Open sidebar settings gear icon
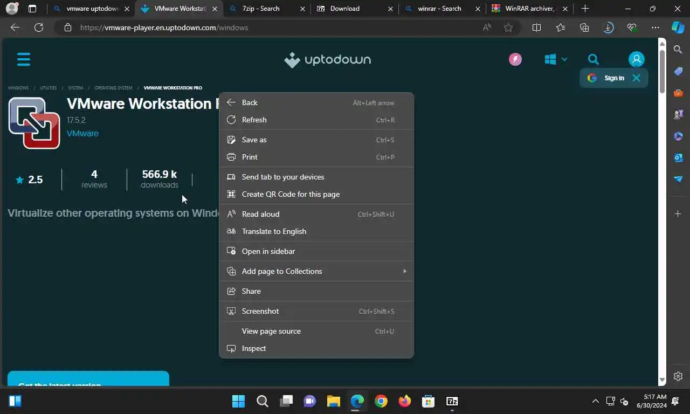Screen dimensions: 690x414 pos(678,376)
